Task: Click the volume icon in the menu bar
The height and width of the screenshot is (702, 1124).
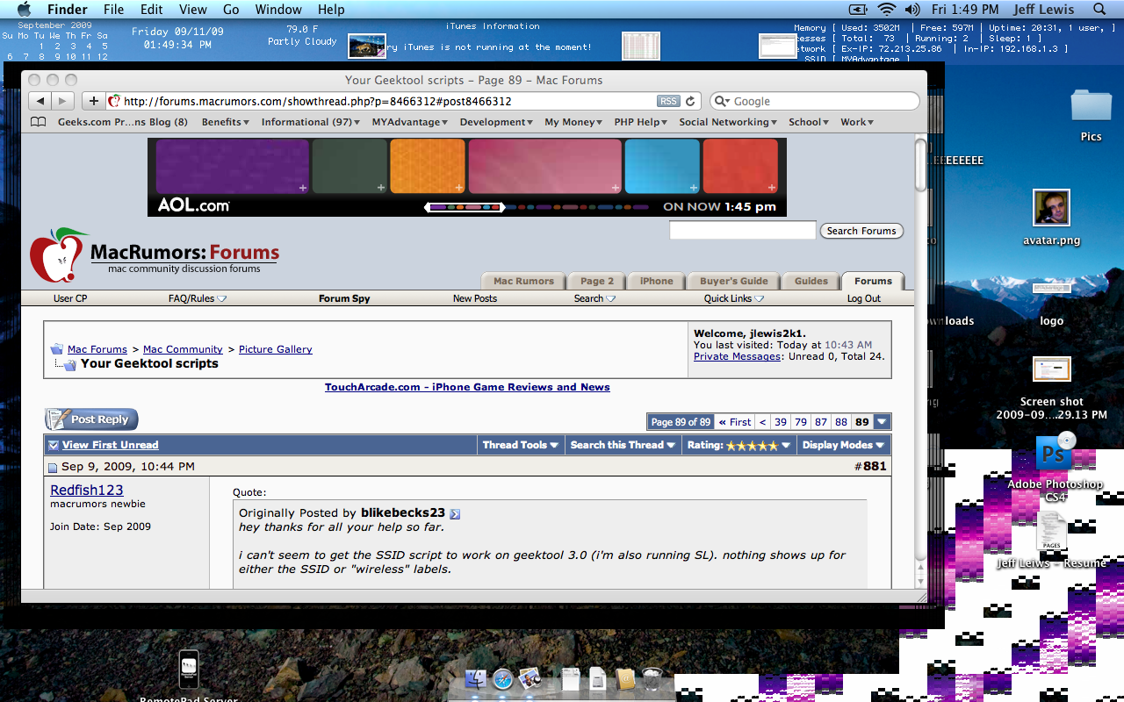Action: tap(911, 10)
